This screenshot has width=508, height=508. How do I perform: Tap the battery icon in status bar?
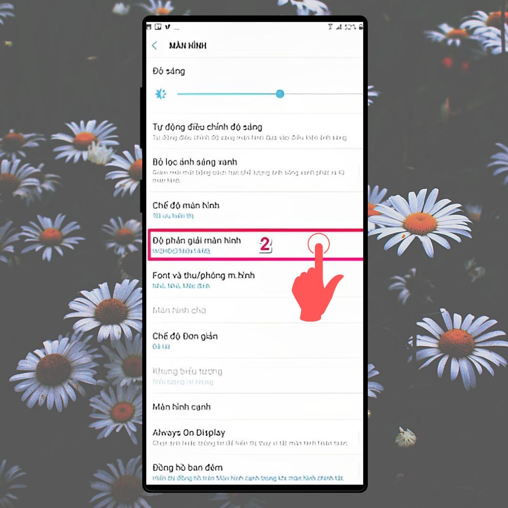pos(361,26)
